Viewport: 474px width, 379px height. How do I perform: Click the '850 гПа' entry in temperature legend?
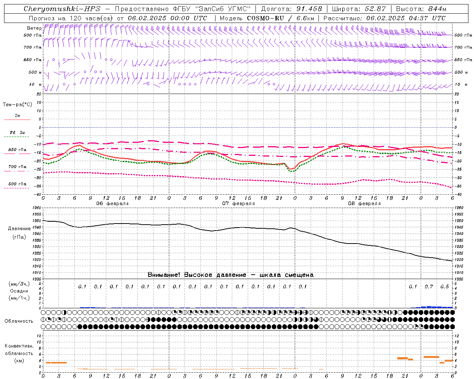17,150
